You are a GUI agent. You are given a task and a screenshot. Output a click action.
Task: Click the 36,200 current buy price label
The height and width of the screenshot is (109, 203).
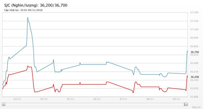pyautogui.click(x=195, y=77)
